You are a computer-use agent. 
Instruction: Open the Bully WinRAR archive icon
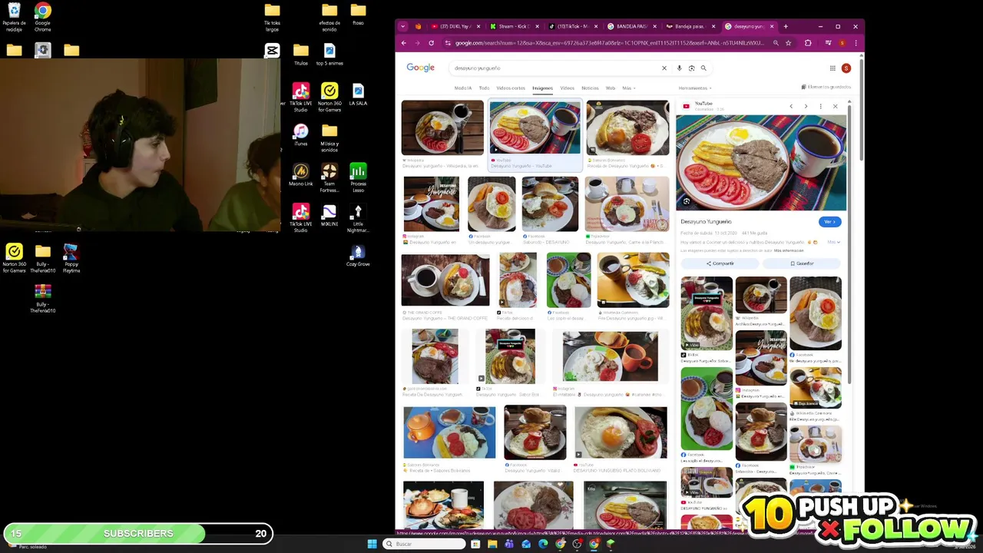[x=42, y=298]
